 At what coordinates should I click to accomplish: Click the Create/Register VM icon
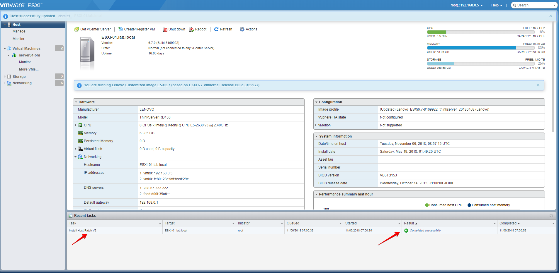120,29
